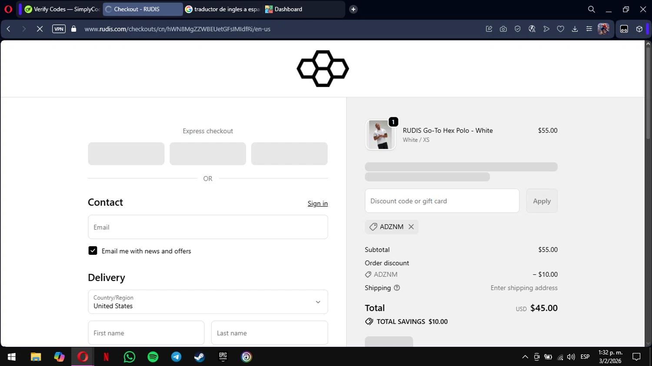The width and height of the screenshot is (652, 366).
Task: Launch Steam from the taskbar
Action: click(x=200, y=357)
